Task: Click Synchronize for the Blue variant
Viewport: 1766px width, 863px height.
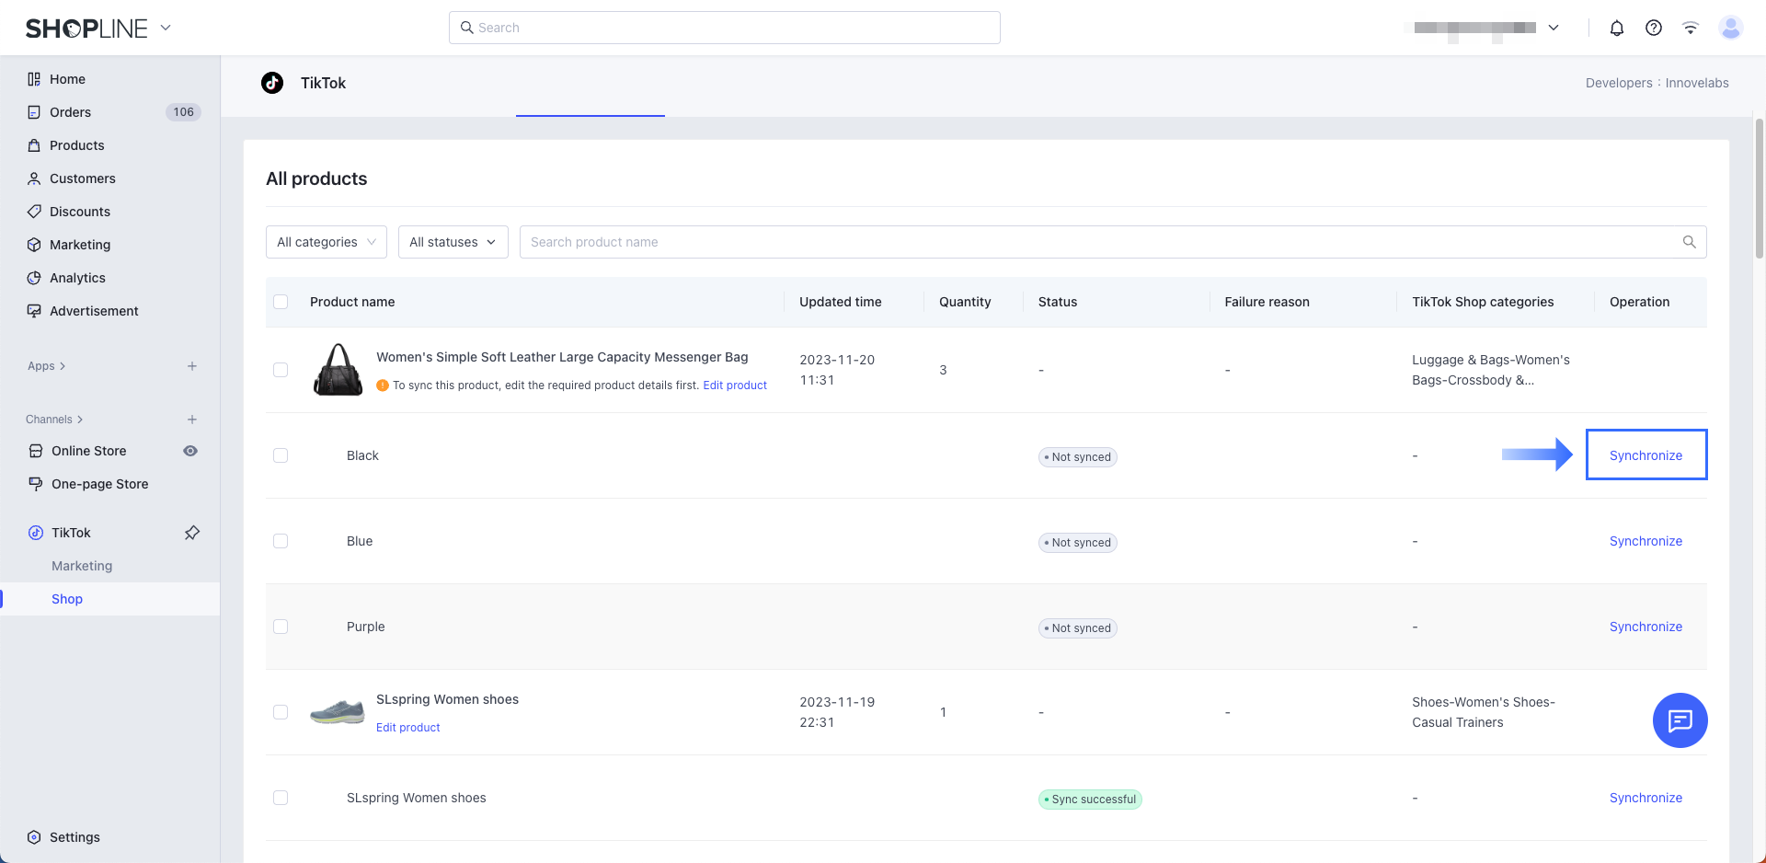Action: [1646, 541]
